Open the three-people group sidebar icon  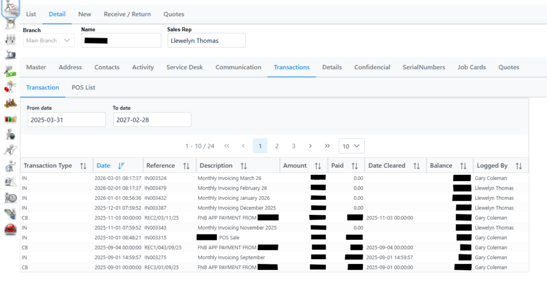(10, 39)
